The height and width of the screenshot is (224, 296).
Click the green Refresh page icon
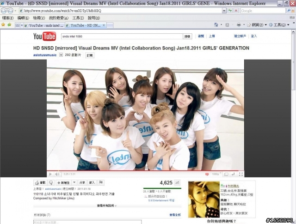pyautogui.click(x=230, y=11)
